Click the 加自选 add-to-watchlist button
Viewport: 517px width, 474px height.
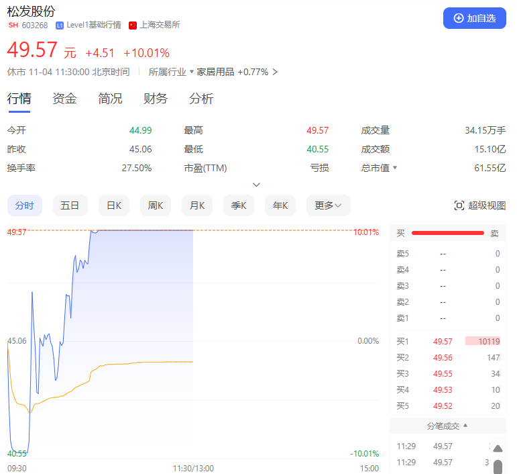click(x=475, y=18)
